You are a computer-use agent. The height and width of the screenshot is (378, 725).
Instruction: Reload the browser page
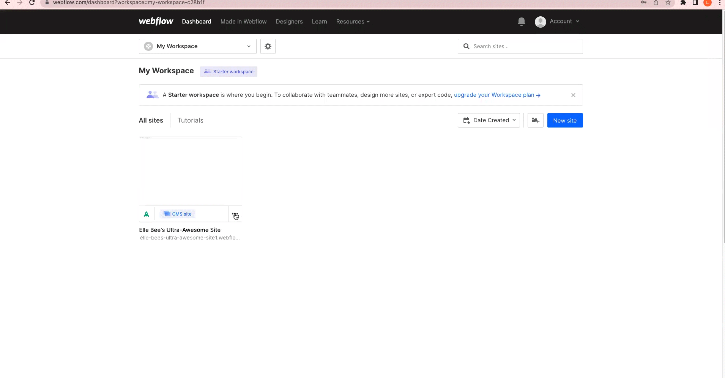click(x=32, y=3)
